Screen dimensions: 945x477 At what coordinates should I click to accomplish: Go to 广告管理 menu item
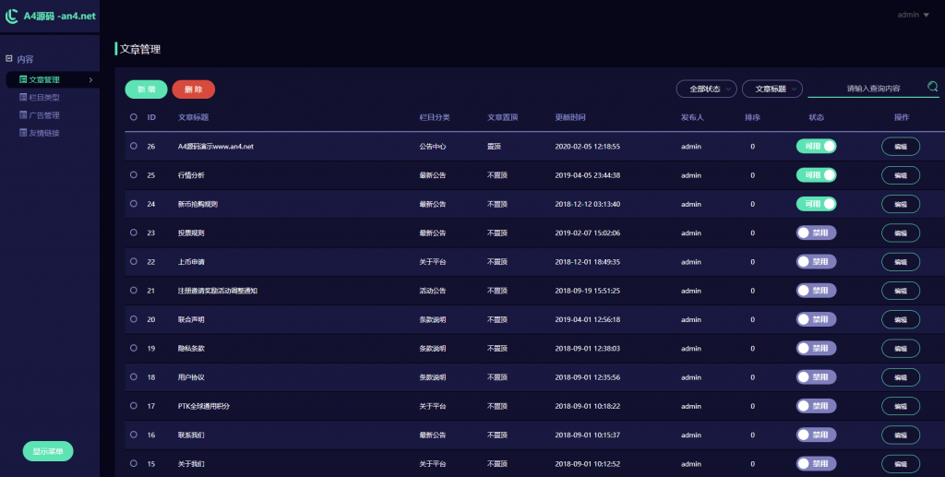point(44,115)
